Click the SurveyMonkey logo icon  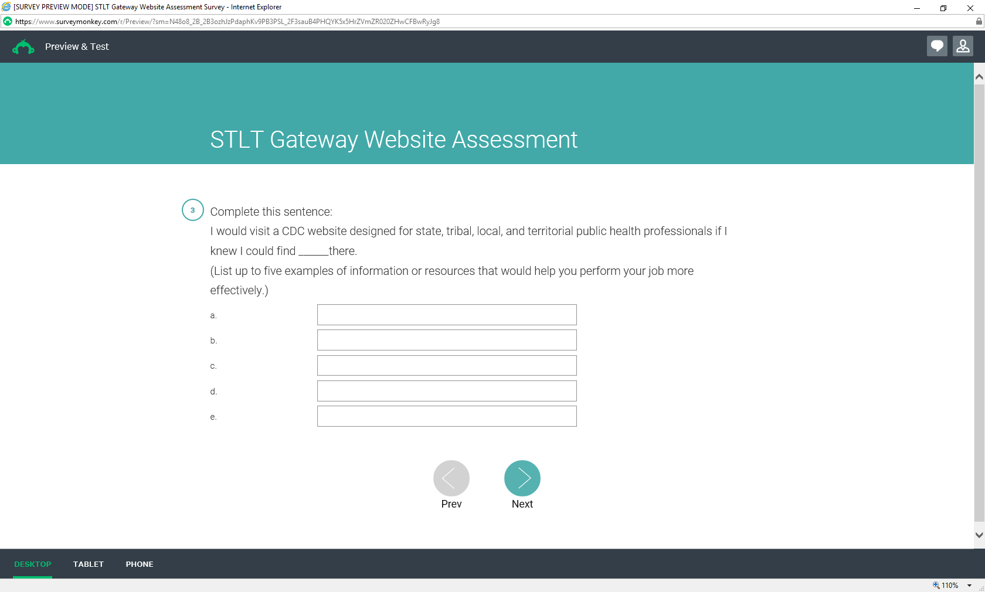tap(23, 47)
